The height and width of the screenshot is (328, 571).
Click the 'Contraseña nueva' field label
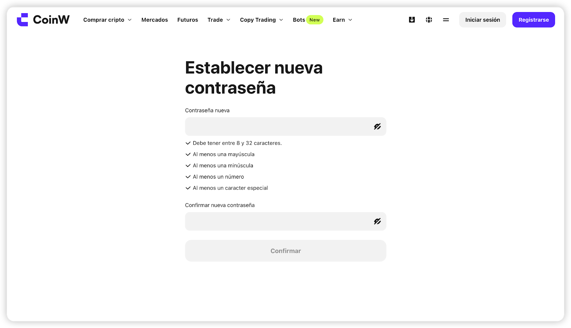207,111
